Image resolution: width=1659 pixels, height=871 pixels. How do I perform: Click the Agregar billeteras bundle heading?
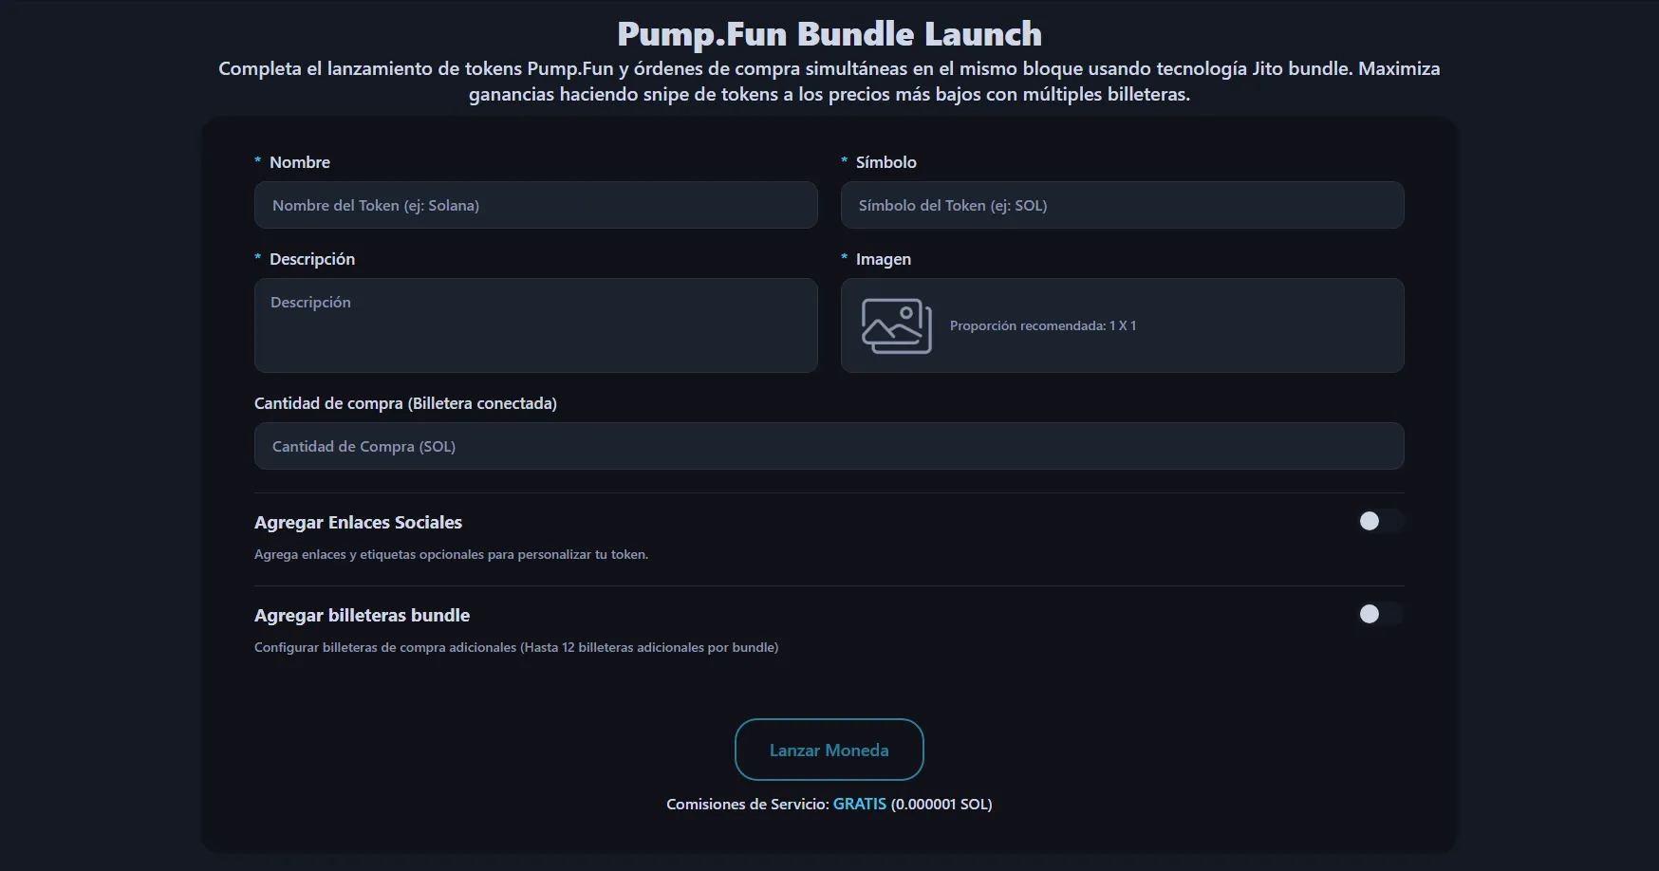(x=362, y=615)
